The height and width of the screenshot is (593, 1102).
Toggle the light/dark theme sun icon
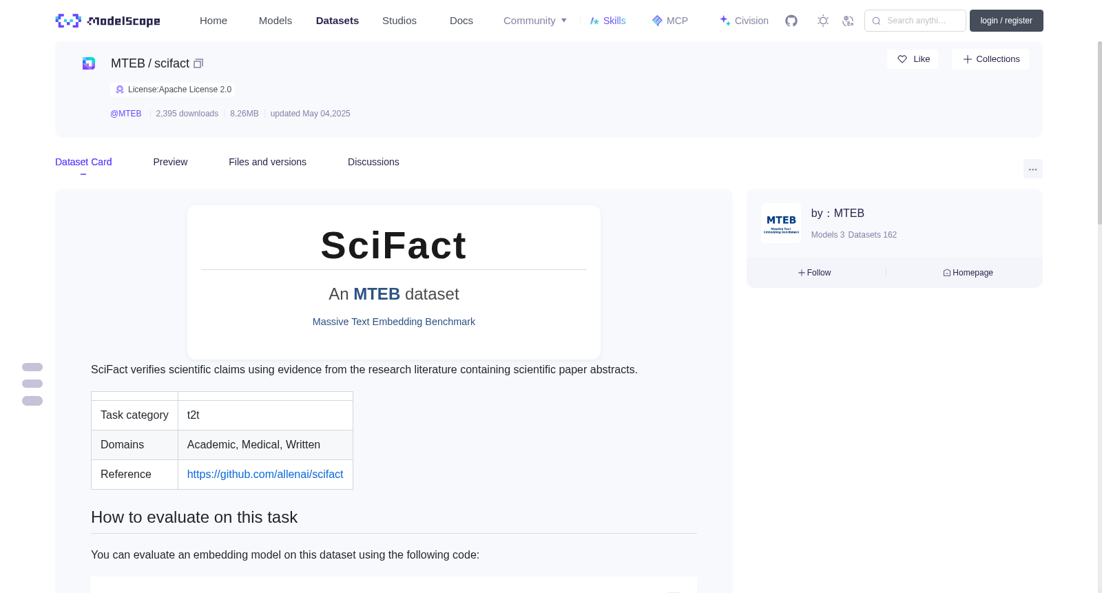823,21
